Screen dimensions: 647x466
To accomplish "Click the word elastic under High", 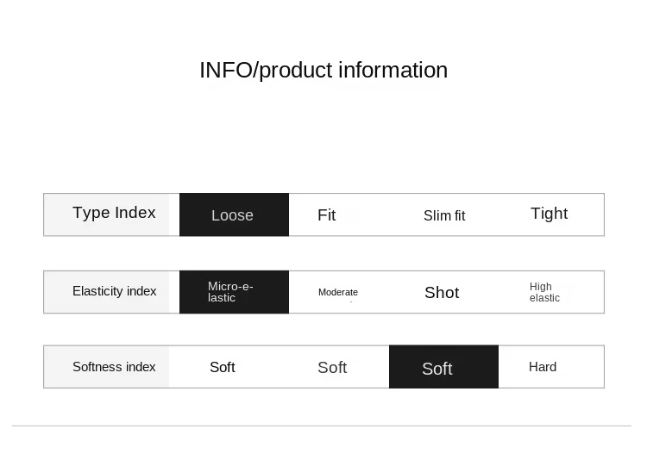I will pos(544,298).
